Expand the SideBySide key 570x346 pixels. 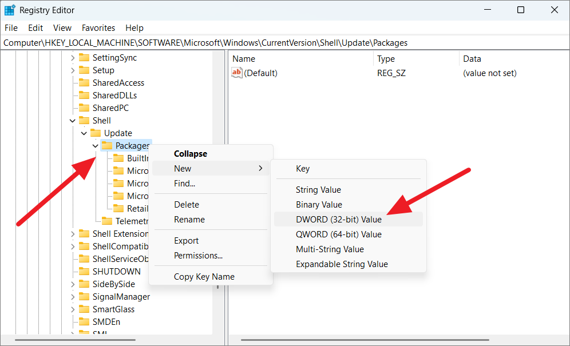coord(73,284)
